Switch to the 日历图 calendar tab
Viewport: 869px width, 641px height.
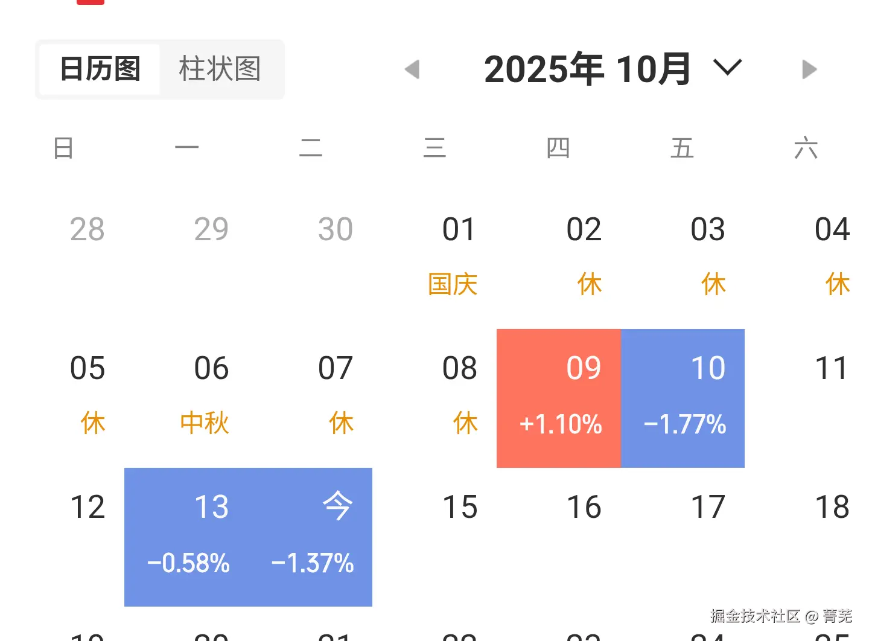100,69
